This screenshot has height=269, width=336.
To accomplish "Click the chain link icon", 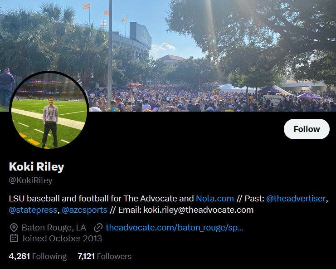I will 98,228.
